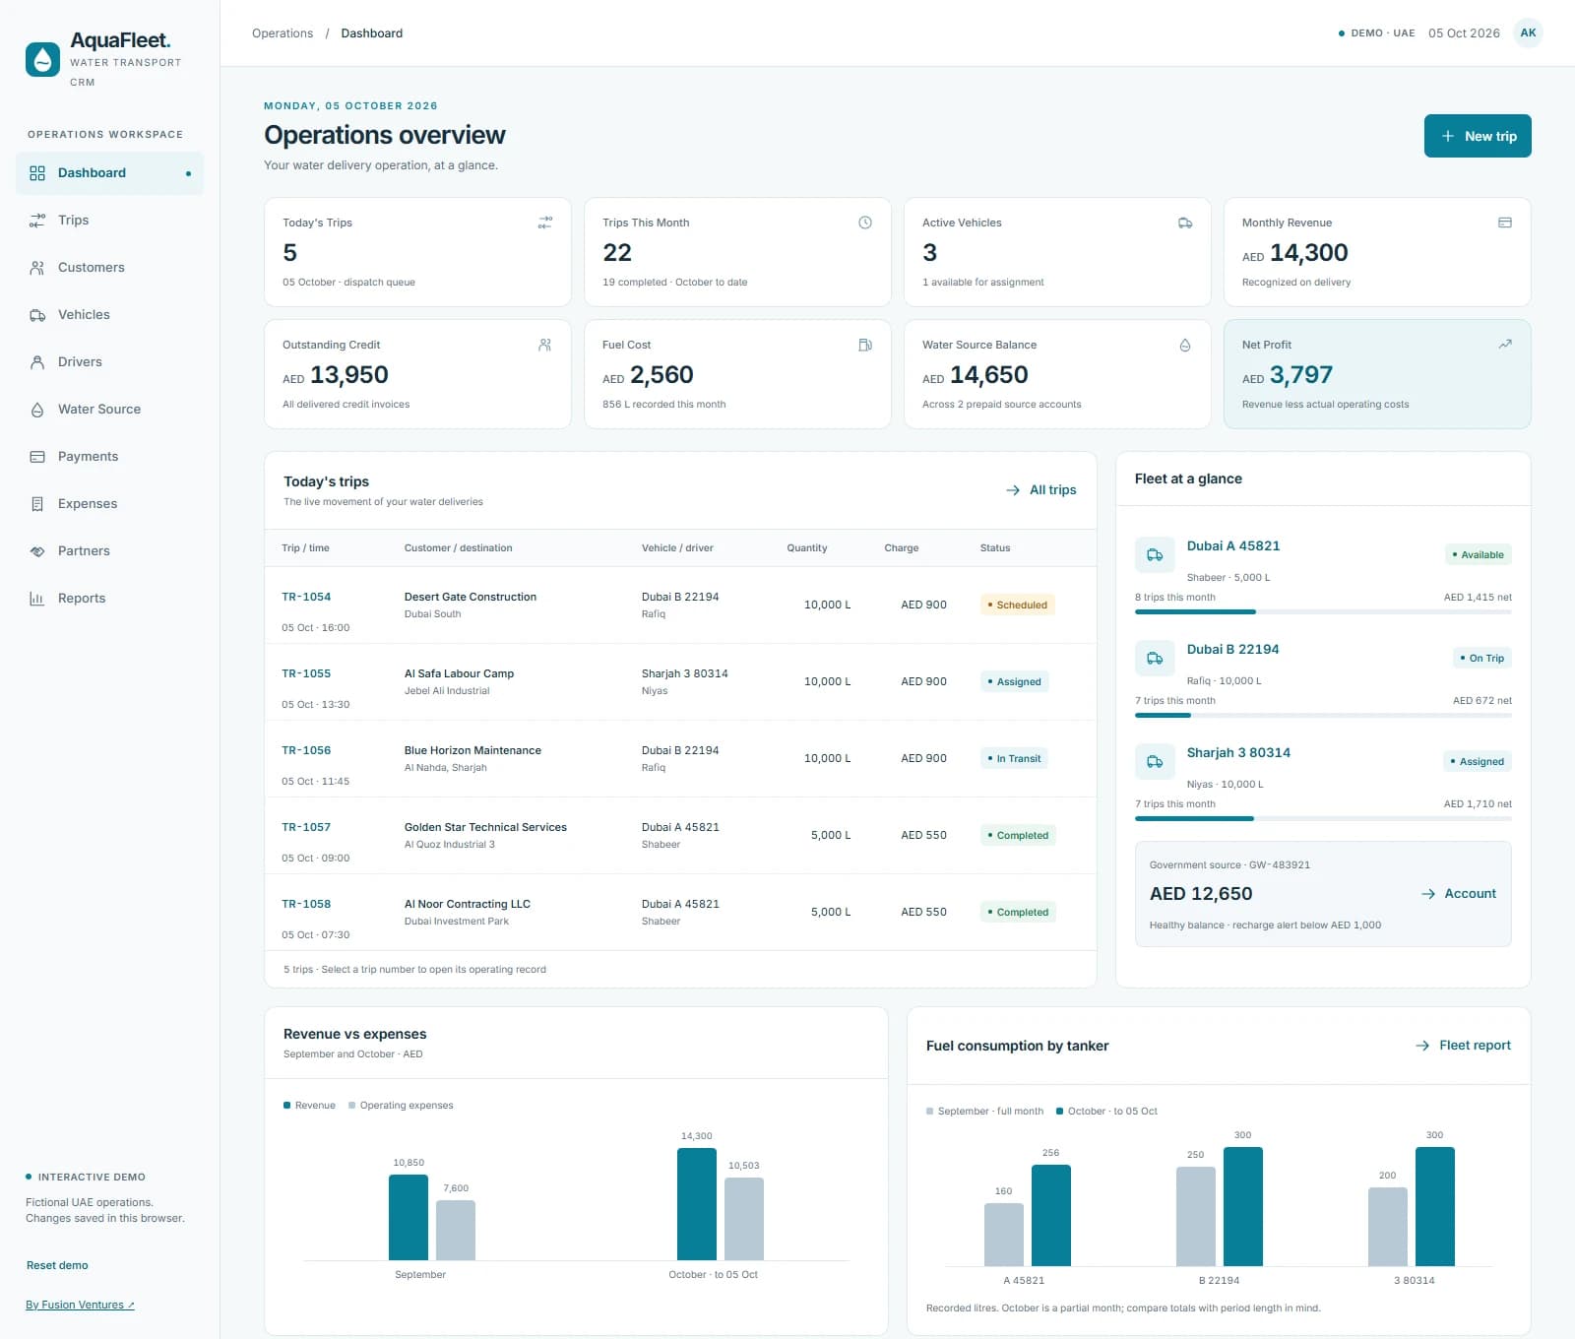Click the Vehicles truck icon in sidebar
This screenshot has height=1339, width=1575.
tap(37, 315)
